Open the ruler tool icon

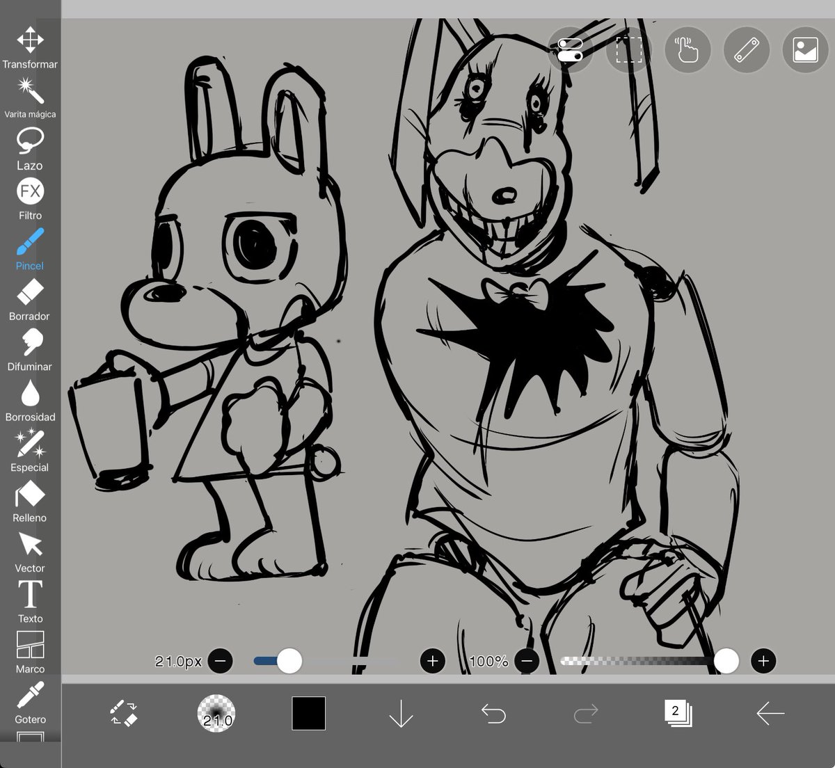click(x=747, y=50)
